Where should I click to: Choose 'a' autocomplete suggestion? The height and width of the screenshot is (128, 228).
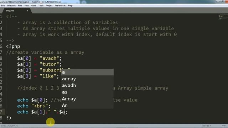click(87, 72)
